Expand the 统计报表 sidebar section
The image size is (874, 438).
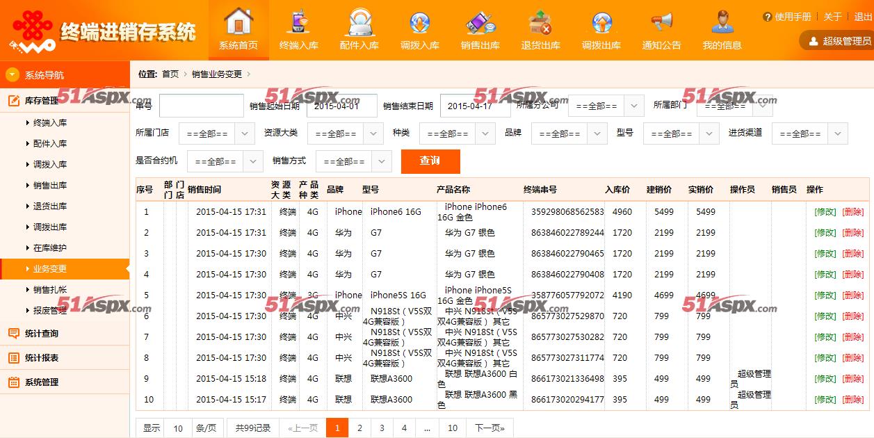point(42,358)
